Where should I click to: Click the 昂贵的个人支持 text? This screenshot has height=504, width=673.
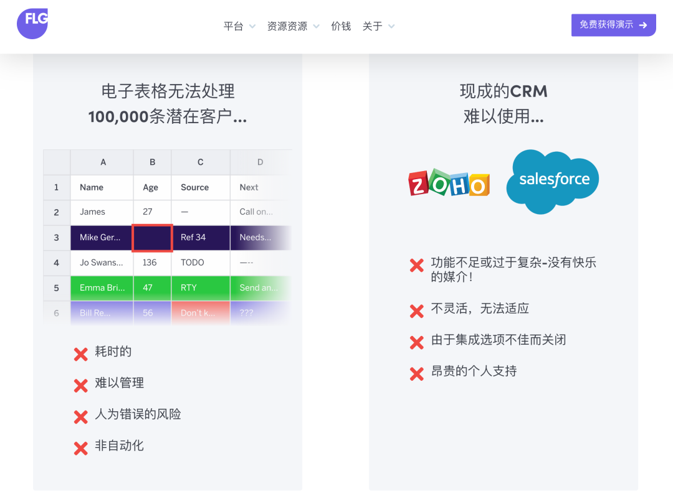474,371
